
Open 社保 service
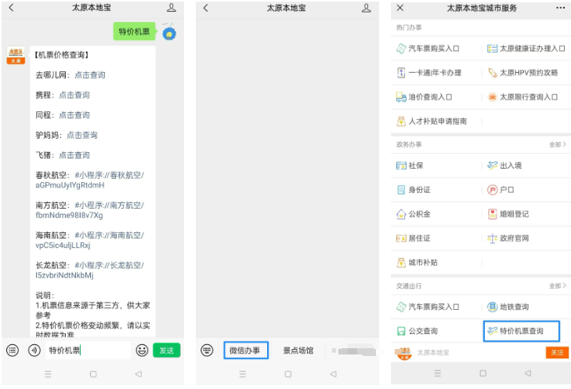[x=410, y=165]
